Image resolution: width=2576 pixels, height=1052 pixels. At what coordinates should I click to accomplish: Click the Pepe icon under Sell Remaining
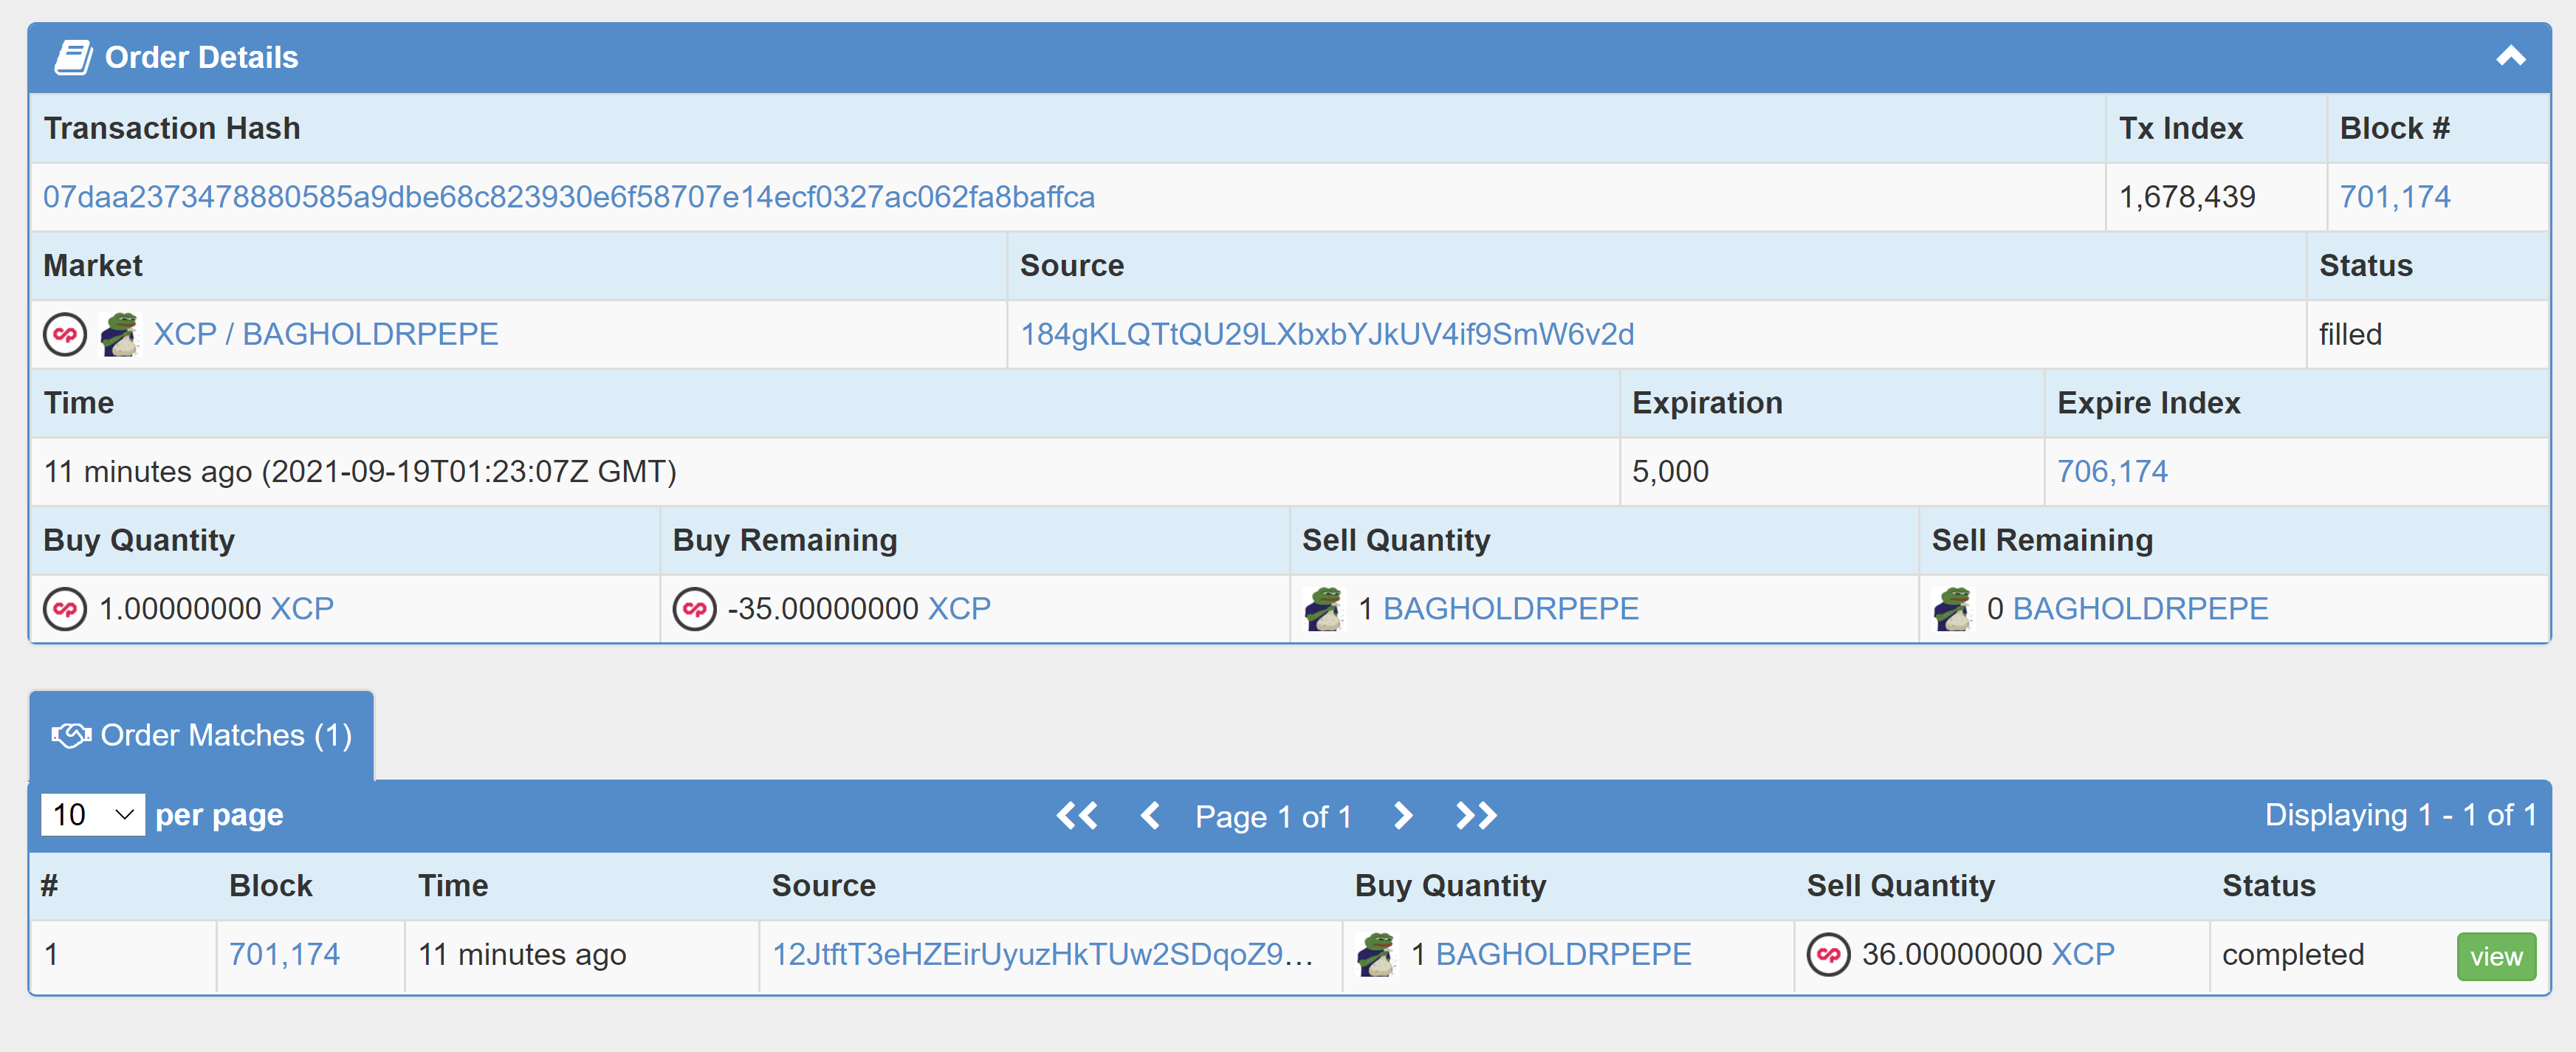point(1952,609)
